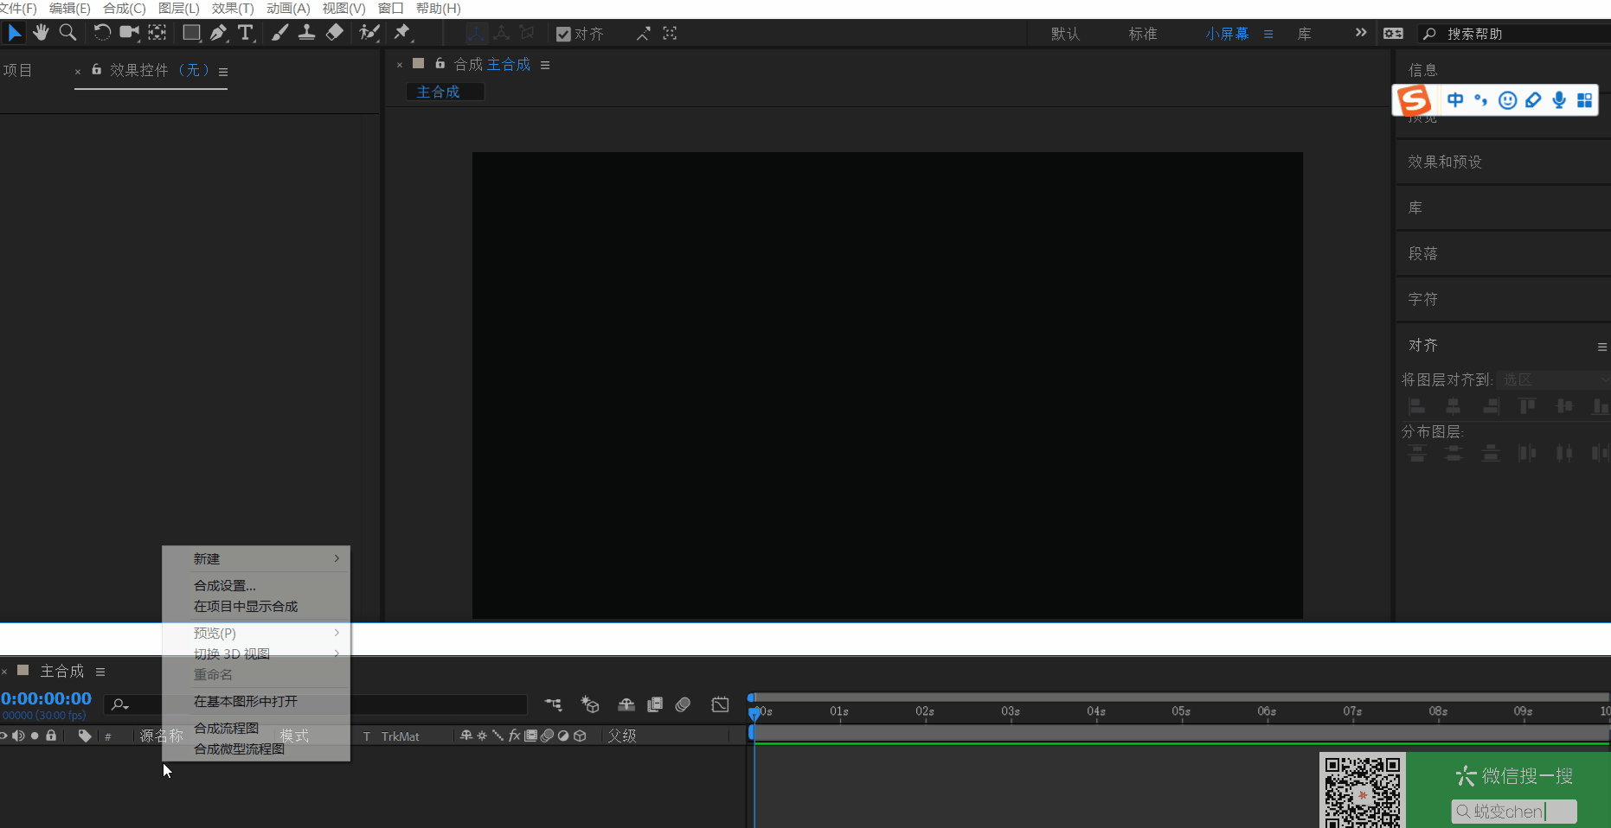Click the Sogou voice input microphone icon
The height and width of the screenshot is (828, 1611).
pyautogui.click(x=1559, y=100)
